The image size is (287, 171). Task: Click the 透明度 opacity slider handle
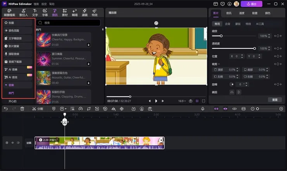[x=254, y=48]
